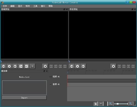Viewport: 137px width, 107px height.
Task: Click the 视频 #1 track lane on the timeline
Action: point(102,77)
